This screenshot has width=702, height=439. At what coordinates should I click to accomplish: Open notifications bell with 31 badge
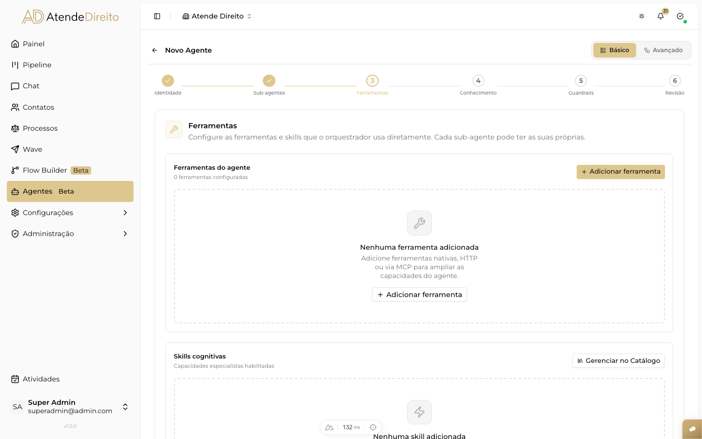pyautogui.click(x=661, y=16)
